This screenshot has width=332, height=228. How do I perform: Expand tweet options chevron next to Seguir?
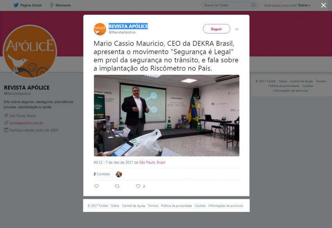coord(237,29)
